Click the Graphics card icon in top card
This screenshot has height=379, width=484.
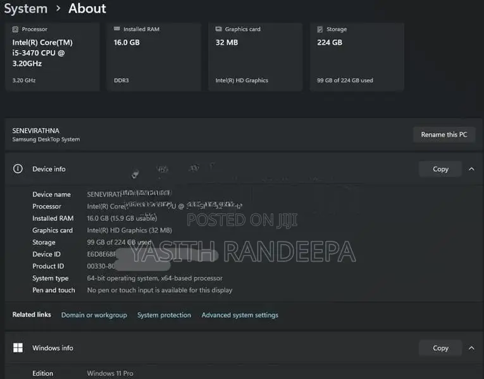[x=218, y=29]
